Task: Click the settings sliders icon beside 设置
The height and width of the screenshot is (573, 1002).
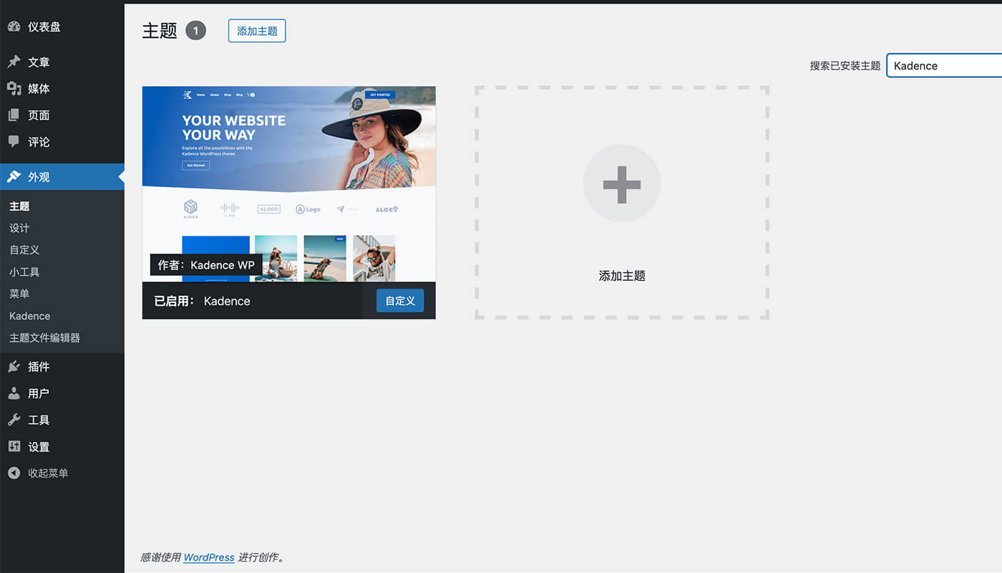Action: tap(14, 446)
